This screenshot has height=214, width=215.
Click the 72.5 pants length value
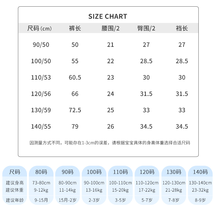75,110
